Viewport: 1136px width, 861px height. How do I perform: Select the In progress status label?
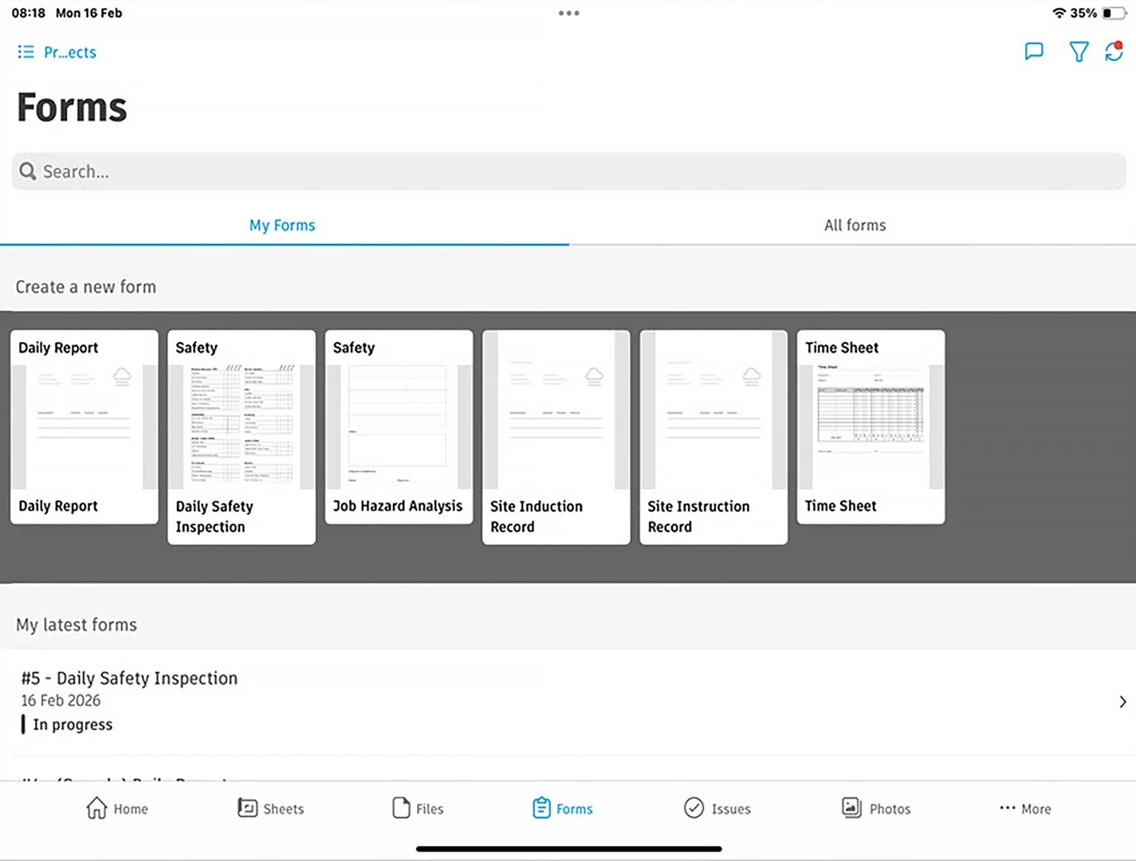pos(73,725)
